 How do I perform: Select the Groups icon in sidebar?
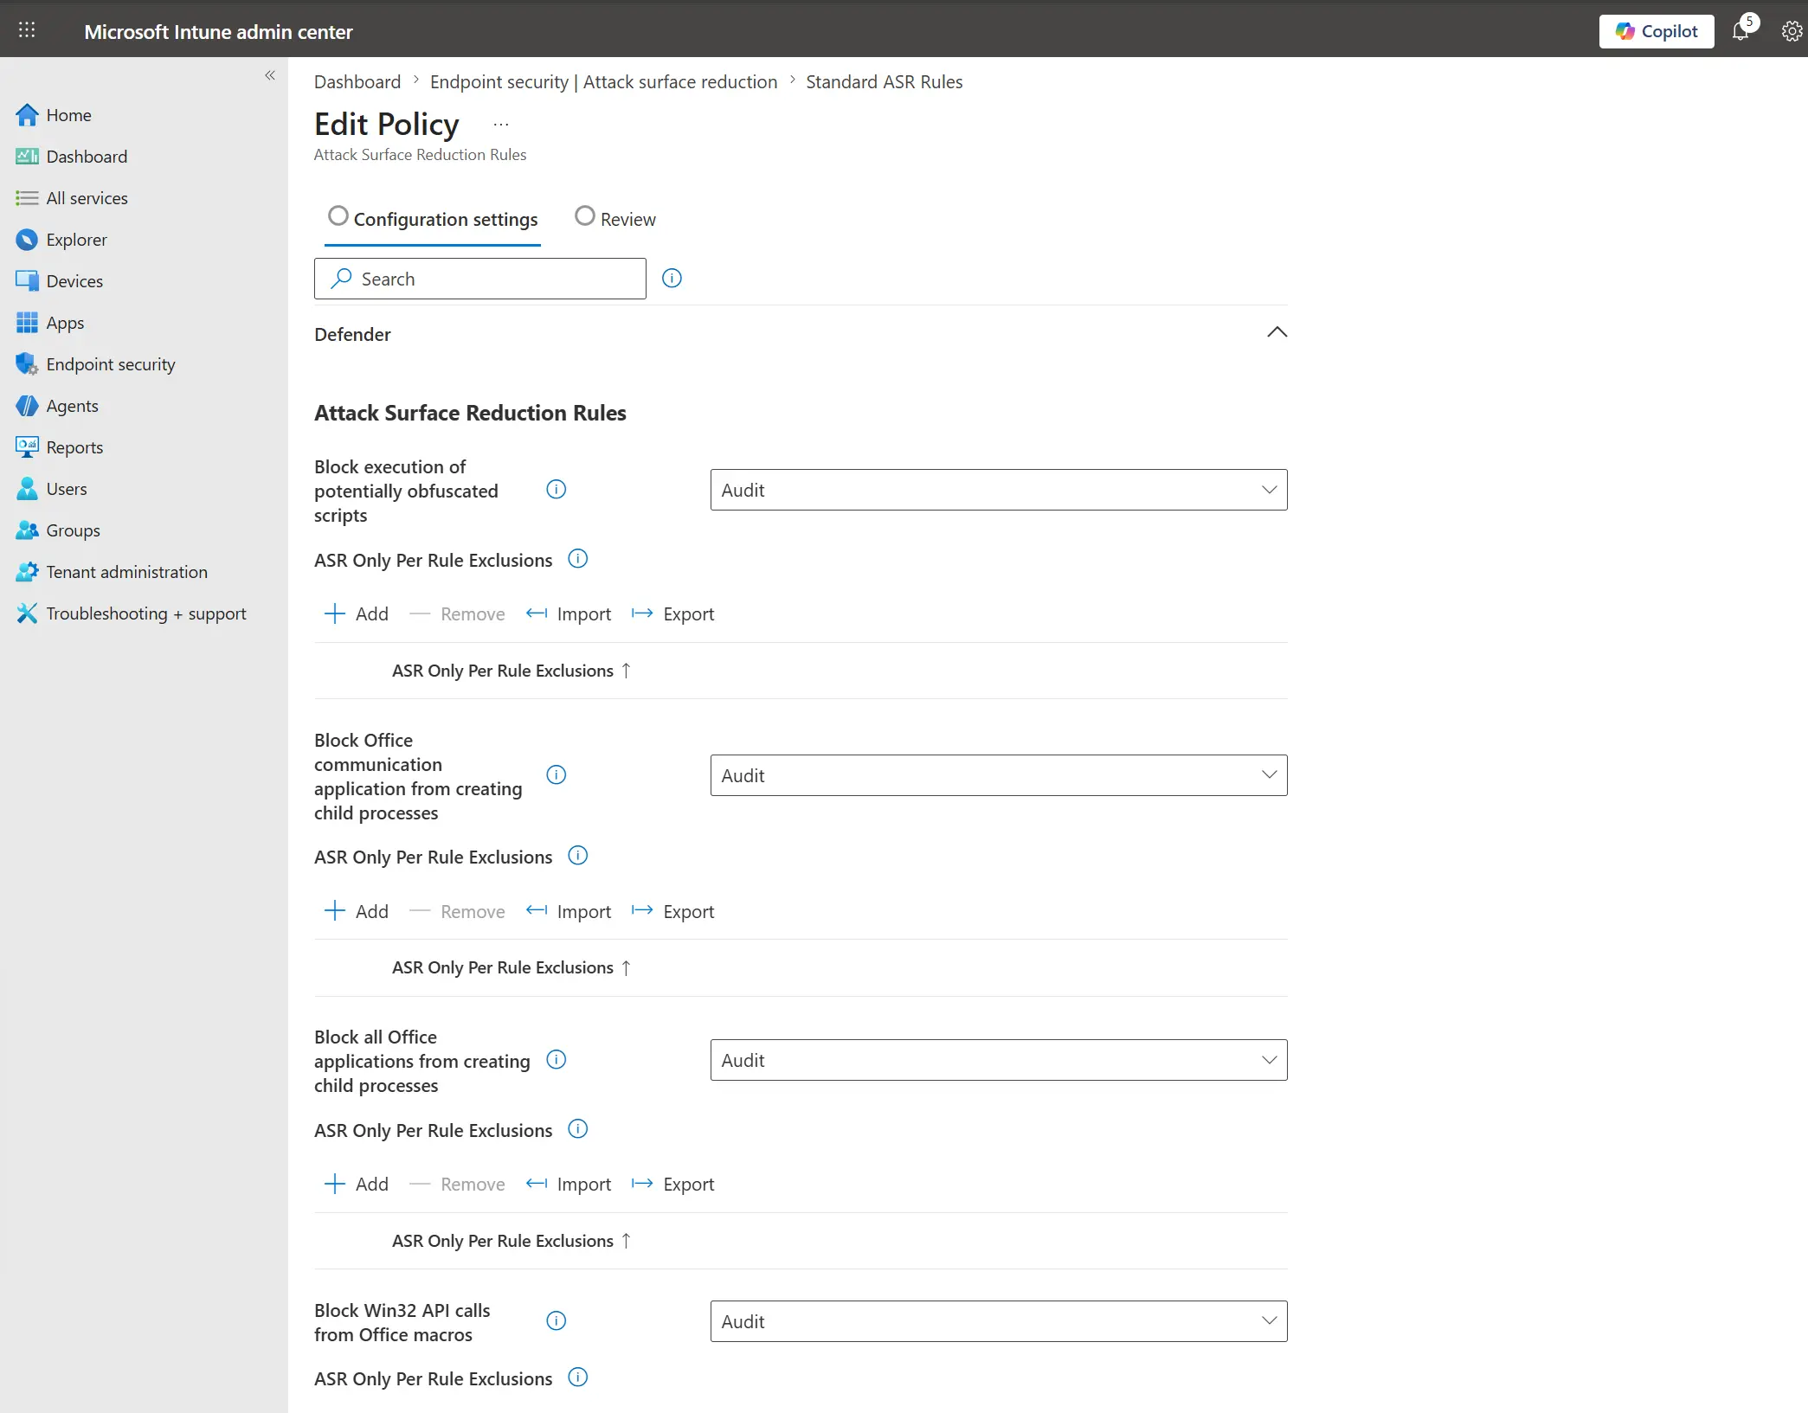[27, 530]
